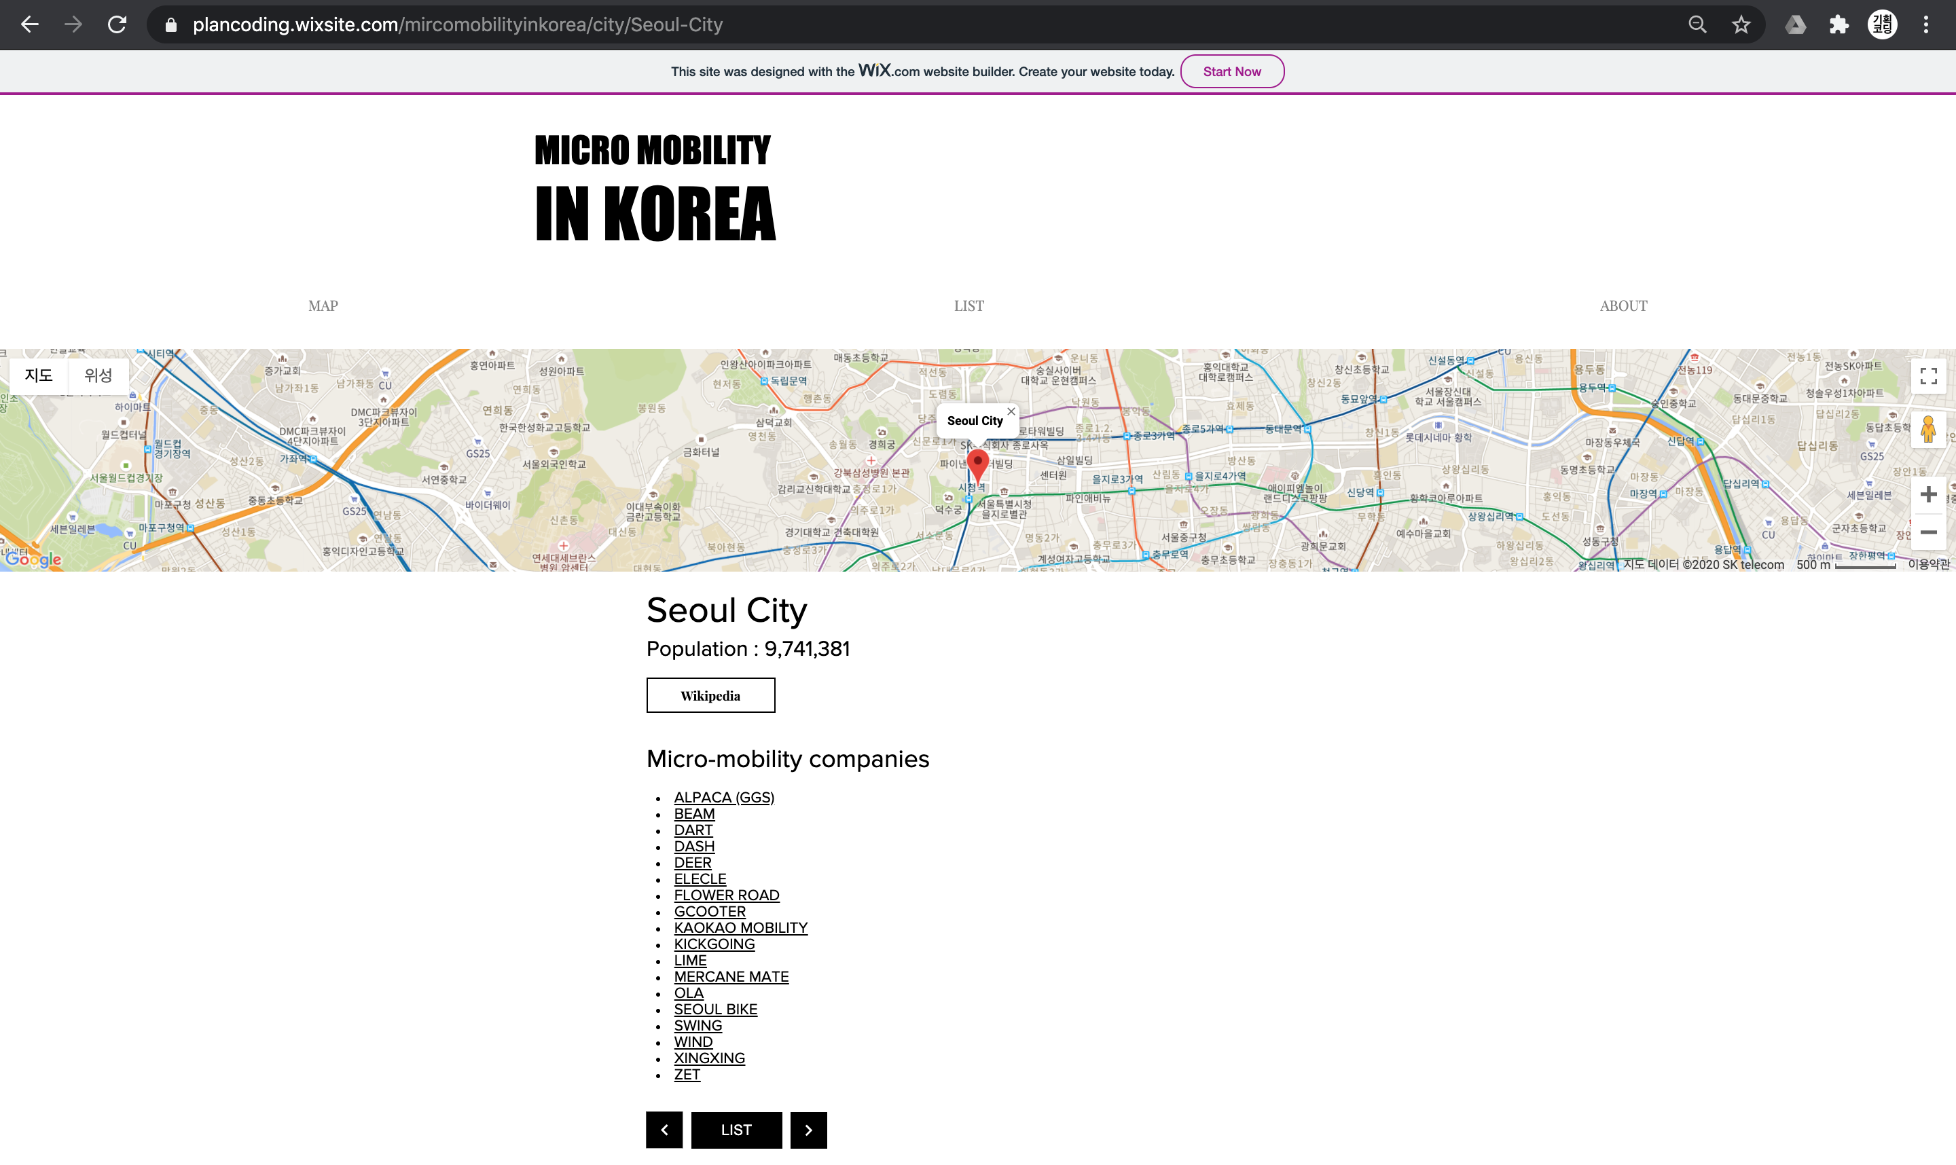The height and width of the screenshot is (1165, 1956).
Task: Go to next city arrow
Action: click(x=808, y=1130)
